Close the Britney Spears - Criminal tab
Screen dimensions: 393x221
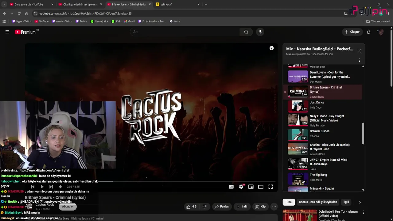(150, 4)
